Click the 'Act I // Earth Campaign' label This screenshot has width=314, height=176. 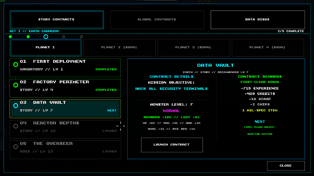pyautogui.click(x=34, y=31)
